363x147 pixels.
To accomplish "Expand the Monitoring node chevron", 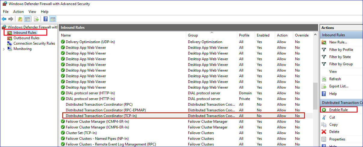I will point(4,49).
